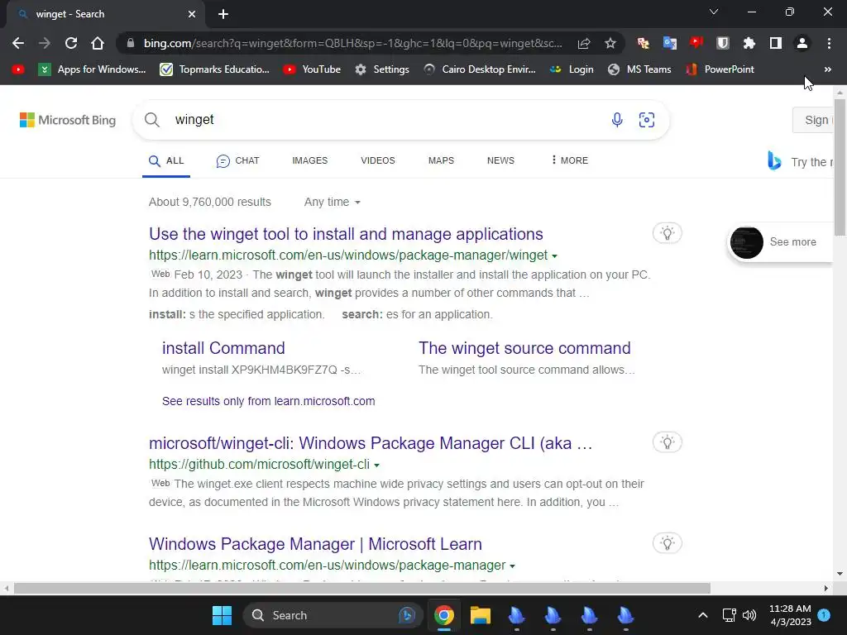Screen dimensions: 847x635
Task: Bookmark this page with the star icon
Action: pos(610,43)
